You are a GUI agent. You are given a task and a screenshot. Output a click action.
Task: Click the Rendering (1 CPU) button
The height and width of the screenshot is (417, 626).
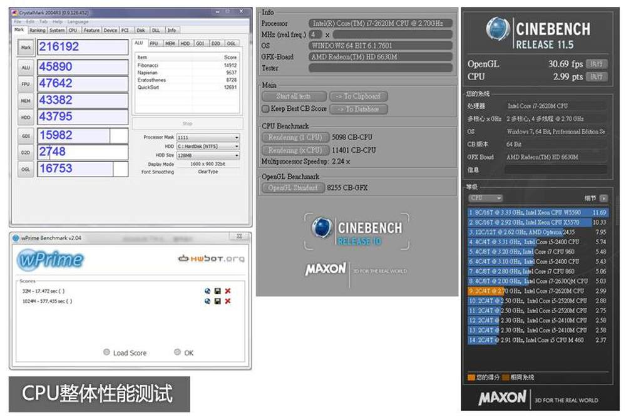pos(295,137)
